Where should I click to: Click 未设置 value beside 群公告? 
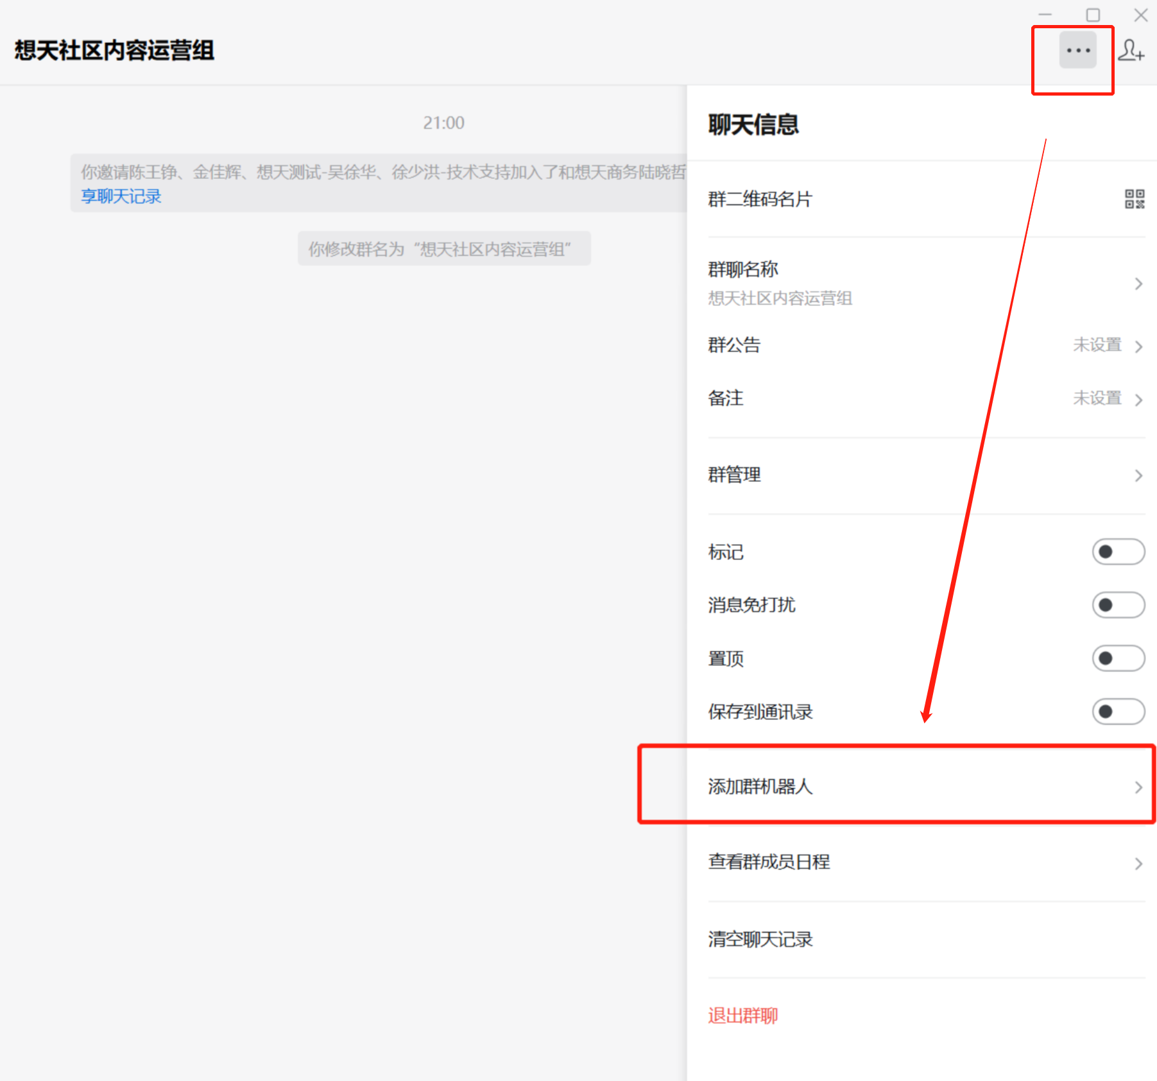click(x=1097, y=345)
